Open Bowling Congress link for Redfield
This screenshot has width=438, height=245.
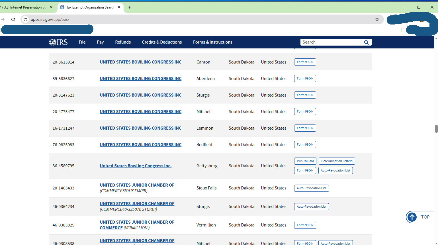click(140, 145)
